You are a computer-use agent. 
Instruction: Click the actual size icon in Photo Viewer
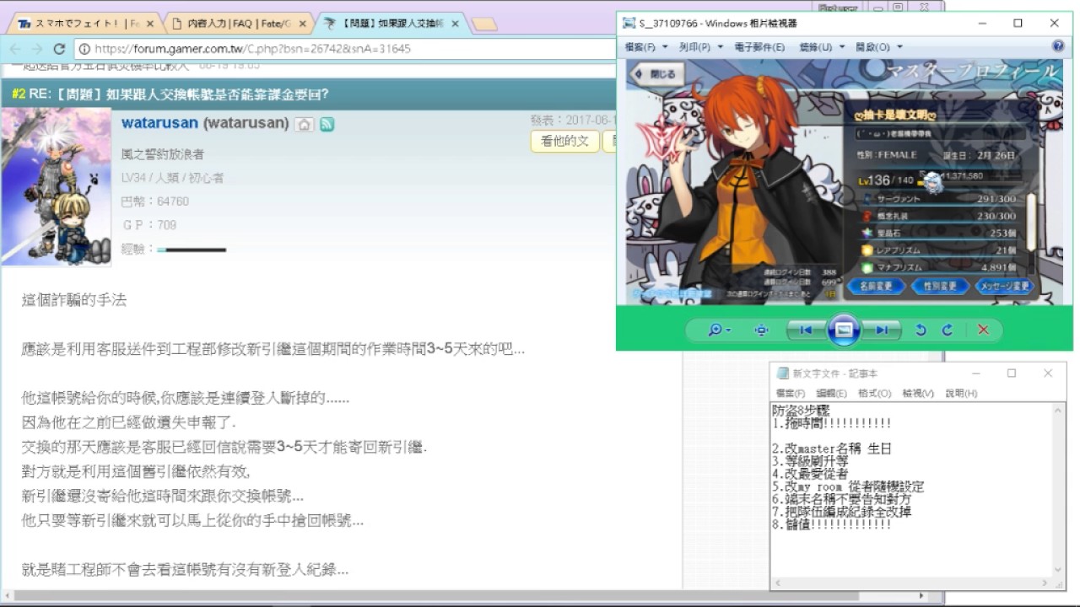(761, 330)
